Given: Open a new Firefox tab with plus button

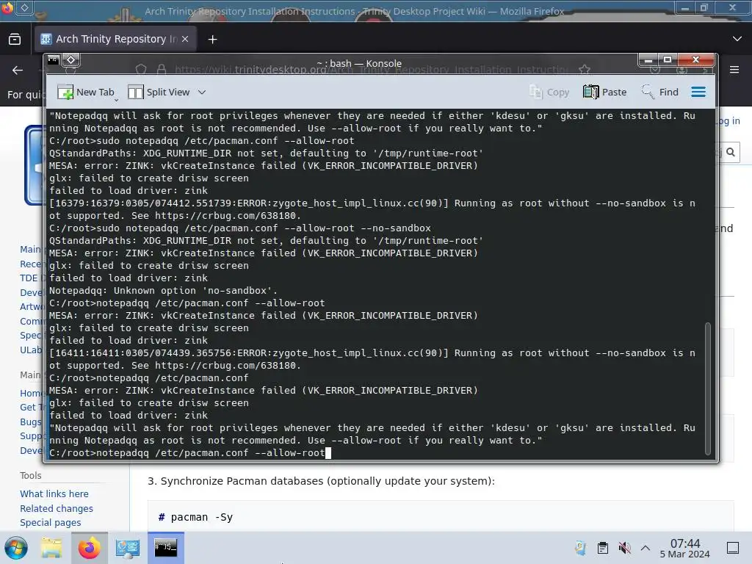Looking at the screenshot, I should (212, 40).
